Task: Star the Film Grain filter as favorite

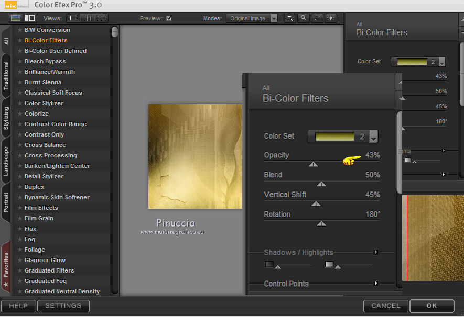Action: point(20,218)
